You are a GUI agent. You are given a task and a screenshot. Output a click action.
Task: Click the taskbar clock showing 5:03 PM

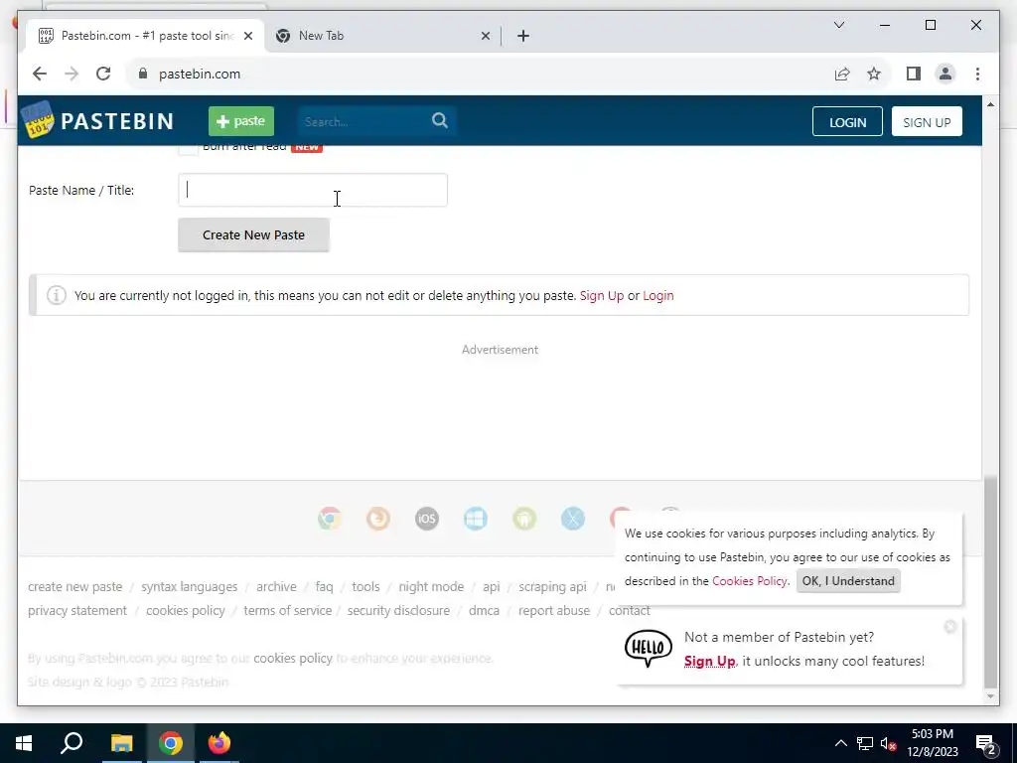point(932,743)
